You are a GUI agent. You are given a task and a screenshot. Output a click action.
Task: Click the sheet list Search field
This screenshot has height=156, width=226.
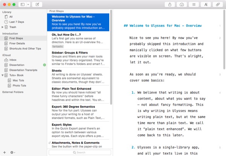pos(80,152)
